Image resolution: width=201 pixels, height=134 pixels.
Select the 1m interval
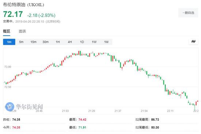coord(9,42)
